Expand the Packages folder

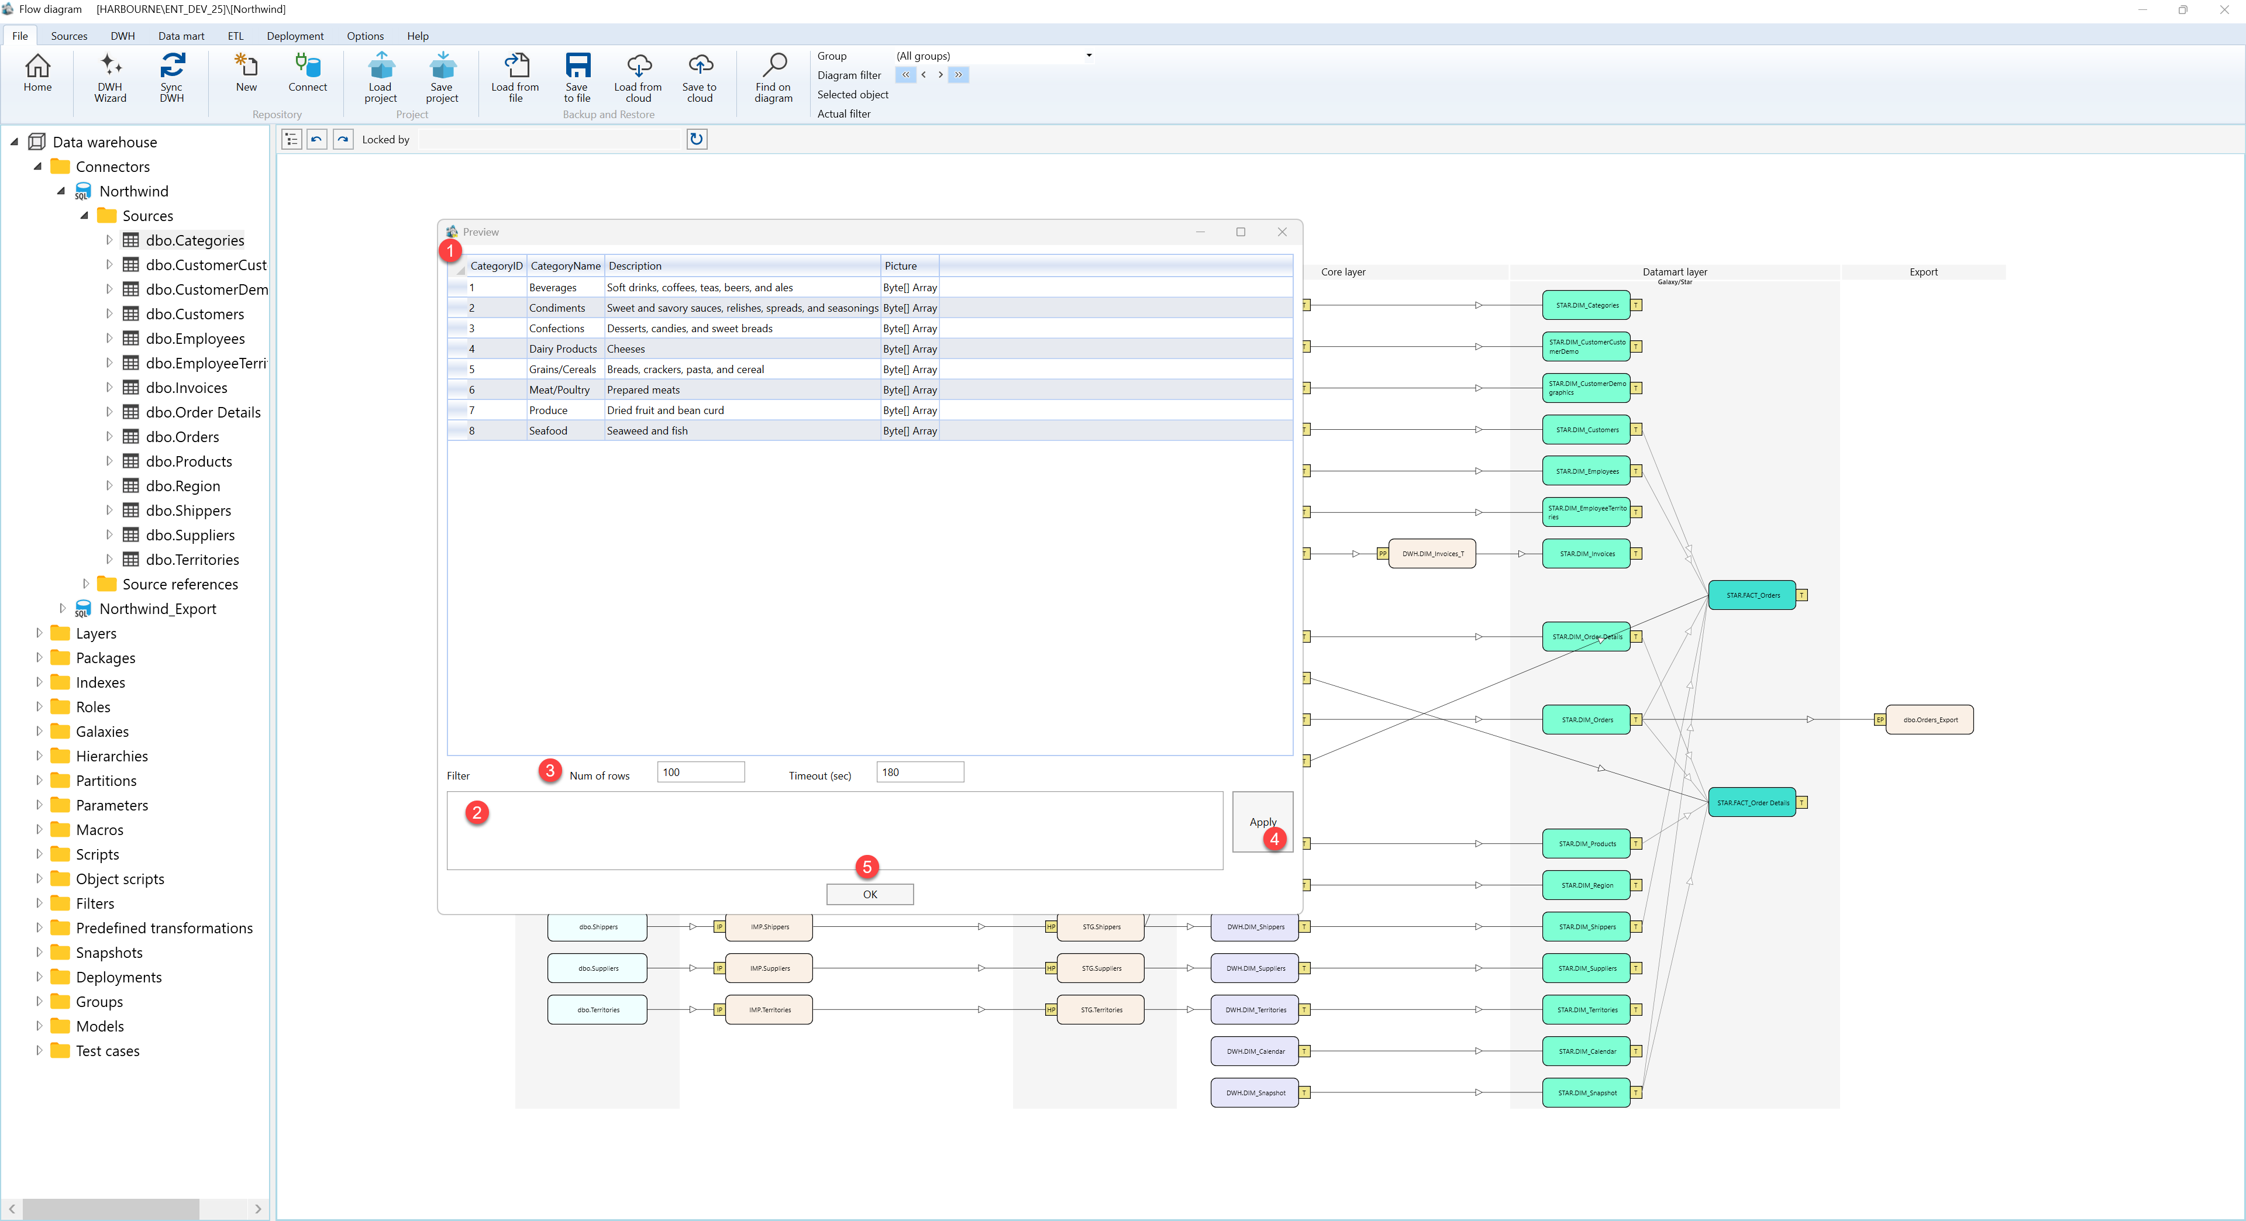click(39, 657)
